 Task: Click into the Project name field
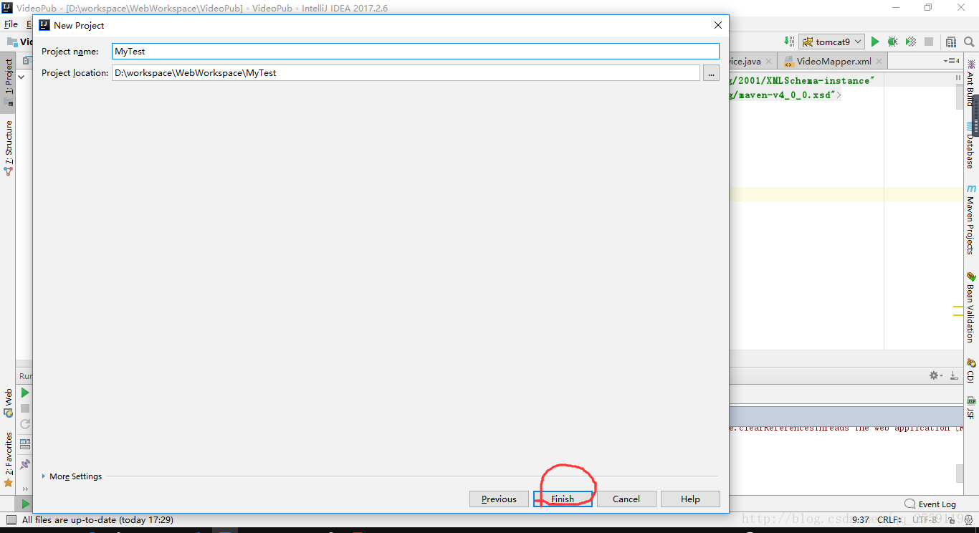(416, 51)
